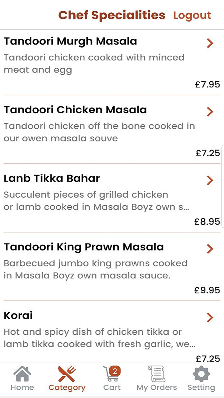Tap the £9.95 price of Tandoori King Prawn Masala
Image resolution: width=224 pixels, height=398 pixels.
point(206,290)
